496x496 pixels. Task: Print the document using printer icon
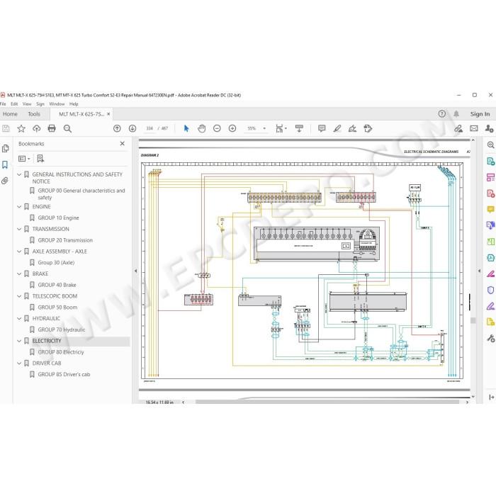coord(52,128)
